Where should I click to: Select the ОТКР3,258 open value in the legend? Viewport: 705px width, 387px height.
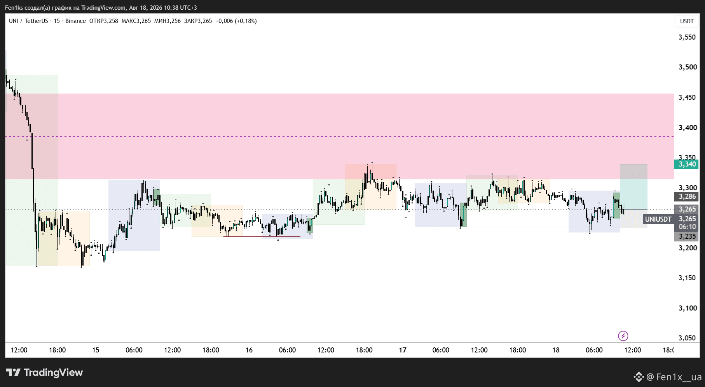[104, 21]
